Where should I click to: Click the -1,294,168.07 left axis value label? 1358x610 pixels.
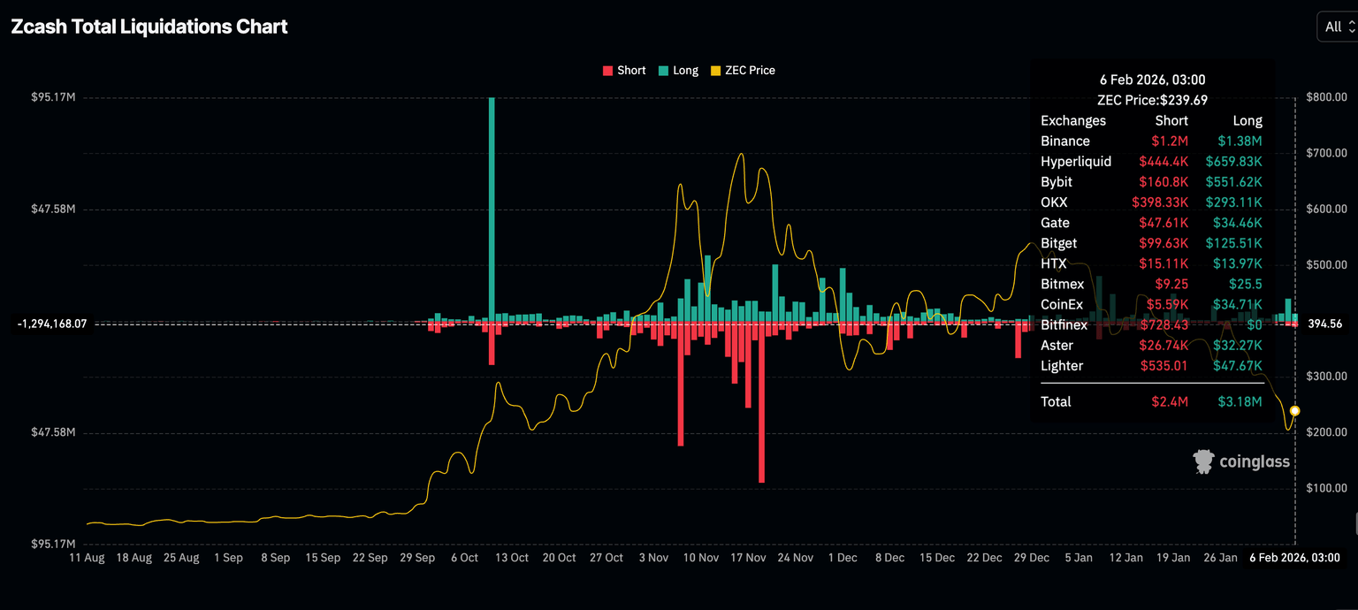52,324
